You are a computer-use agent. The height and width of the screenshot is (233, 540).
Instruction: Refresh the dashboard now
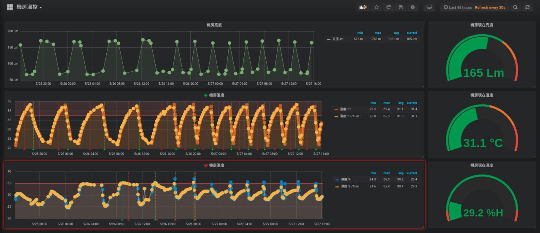tap(527, 7)
